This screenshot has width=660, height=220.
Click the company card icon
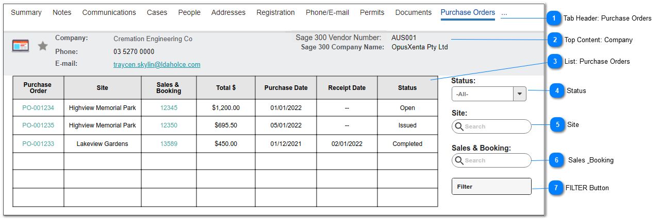pyautogui.click(x=21, y=46)
